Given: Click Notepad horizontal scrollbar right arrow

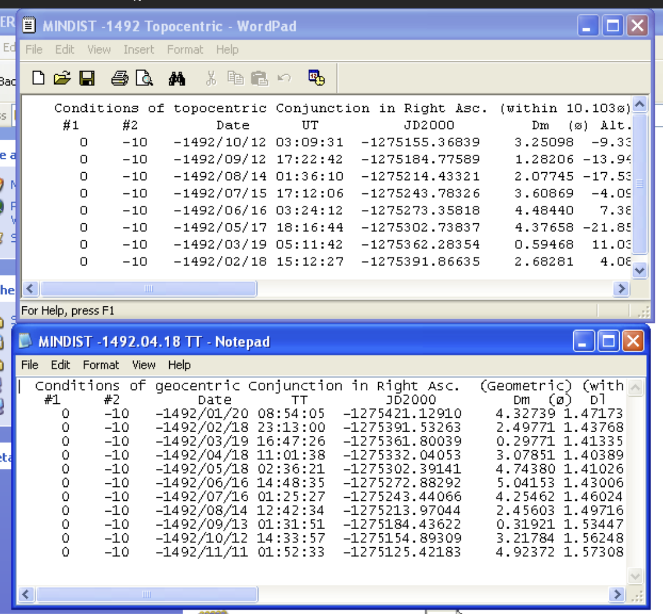Looking at the screenshot, I should 617,595.
